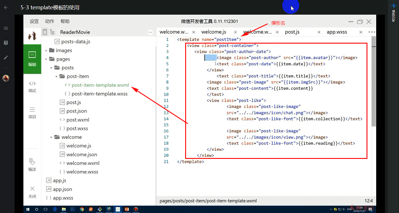Screen dimensions: 399x213
Task: Open Cortana search circle in taskbar
Action: tap(37, 209)
